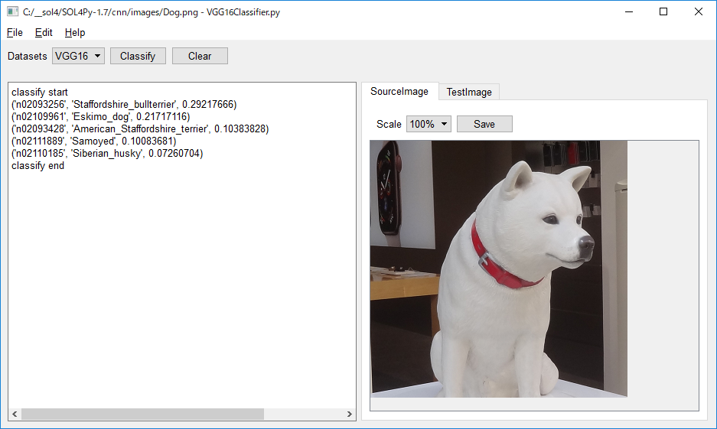This screenshot has width=717, height=429.
Task: Click the application icon in title bar
Action: (x=12, y=11)
